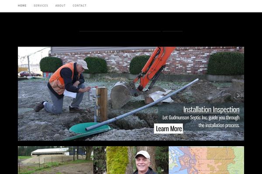The image size is (262, 174).
Task: Select the farm building thumbnail image
Action: [x=55, y=160]
